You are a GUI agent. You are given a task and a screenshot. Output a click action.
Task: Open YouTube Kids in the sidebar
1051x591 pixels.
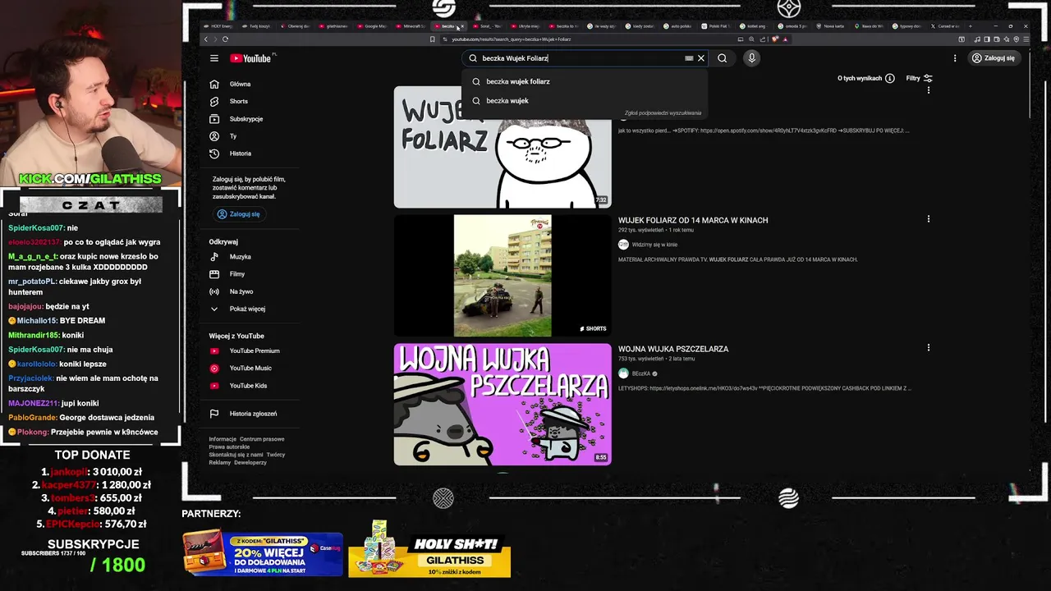pyautogui.click(x=246, y=385)
